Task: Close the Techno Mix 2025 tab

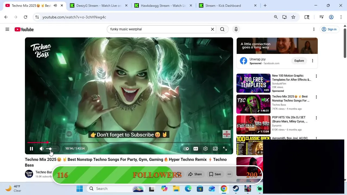Action: tap(62, 6)
